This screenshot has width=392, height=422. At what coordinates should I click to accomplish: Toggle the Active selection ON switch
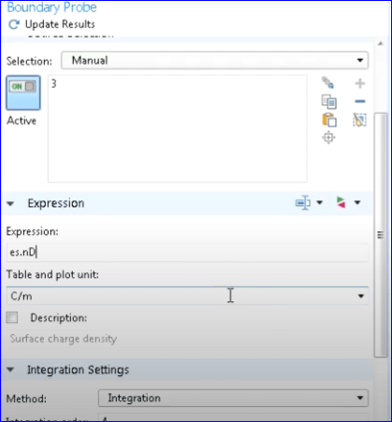[x=23, y=93]
